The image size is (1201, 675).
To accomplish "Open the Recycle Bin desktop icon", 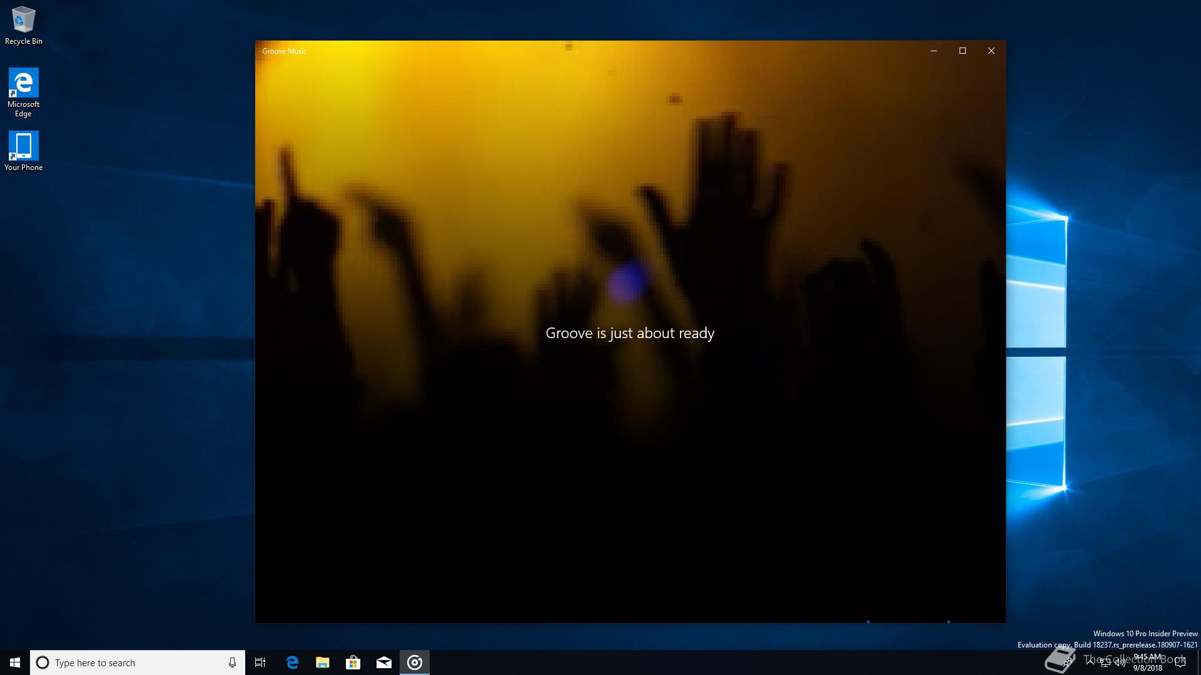I will (x=23, y=26).
